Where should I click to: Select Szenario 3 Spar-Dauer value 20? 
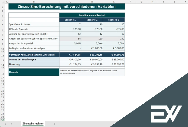[x=114, y=24]
